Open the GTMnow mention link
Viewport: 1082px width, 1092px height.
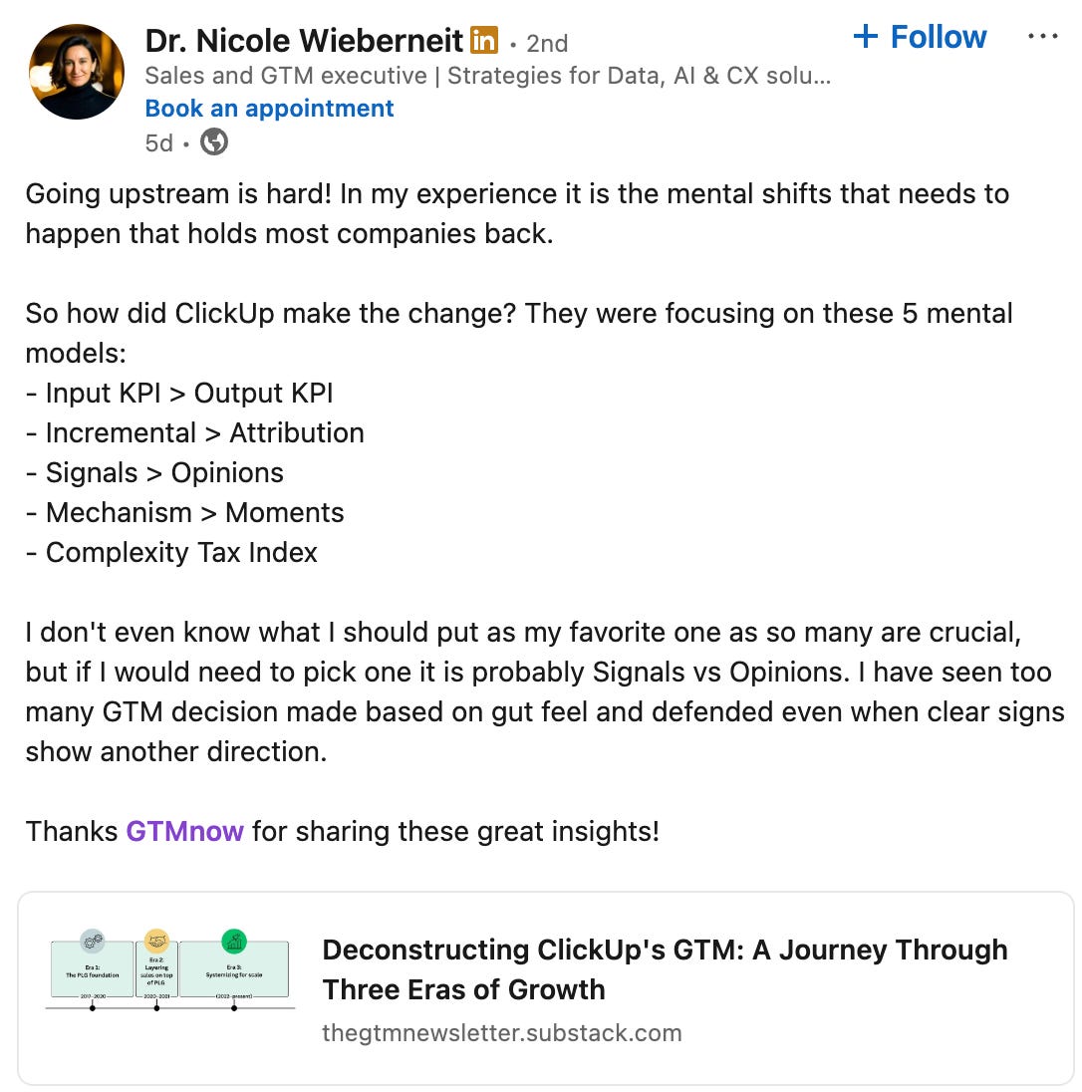tap(184, 832)
